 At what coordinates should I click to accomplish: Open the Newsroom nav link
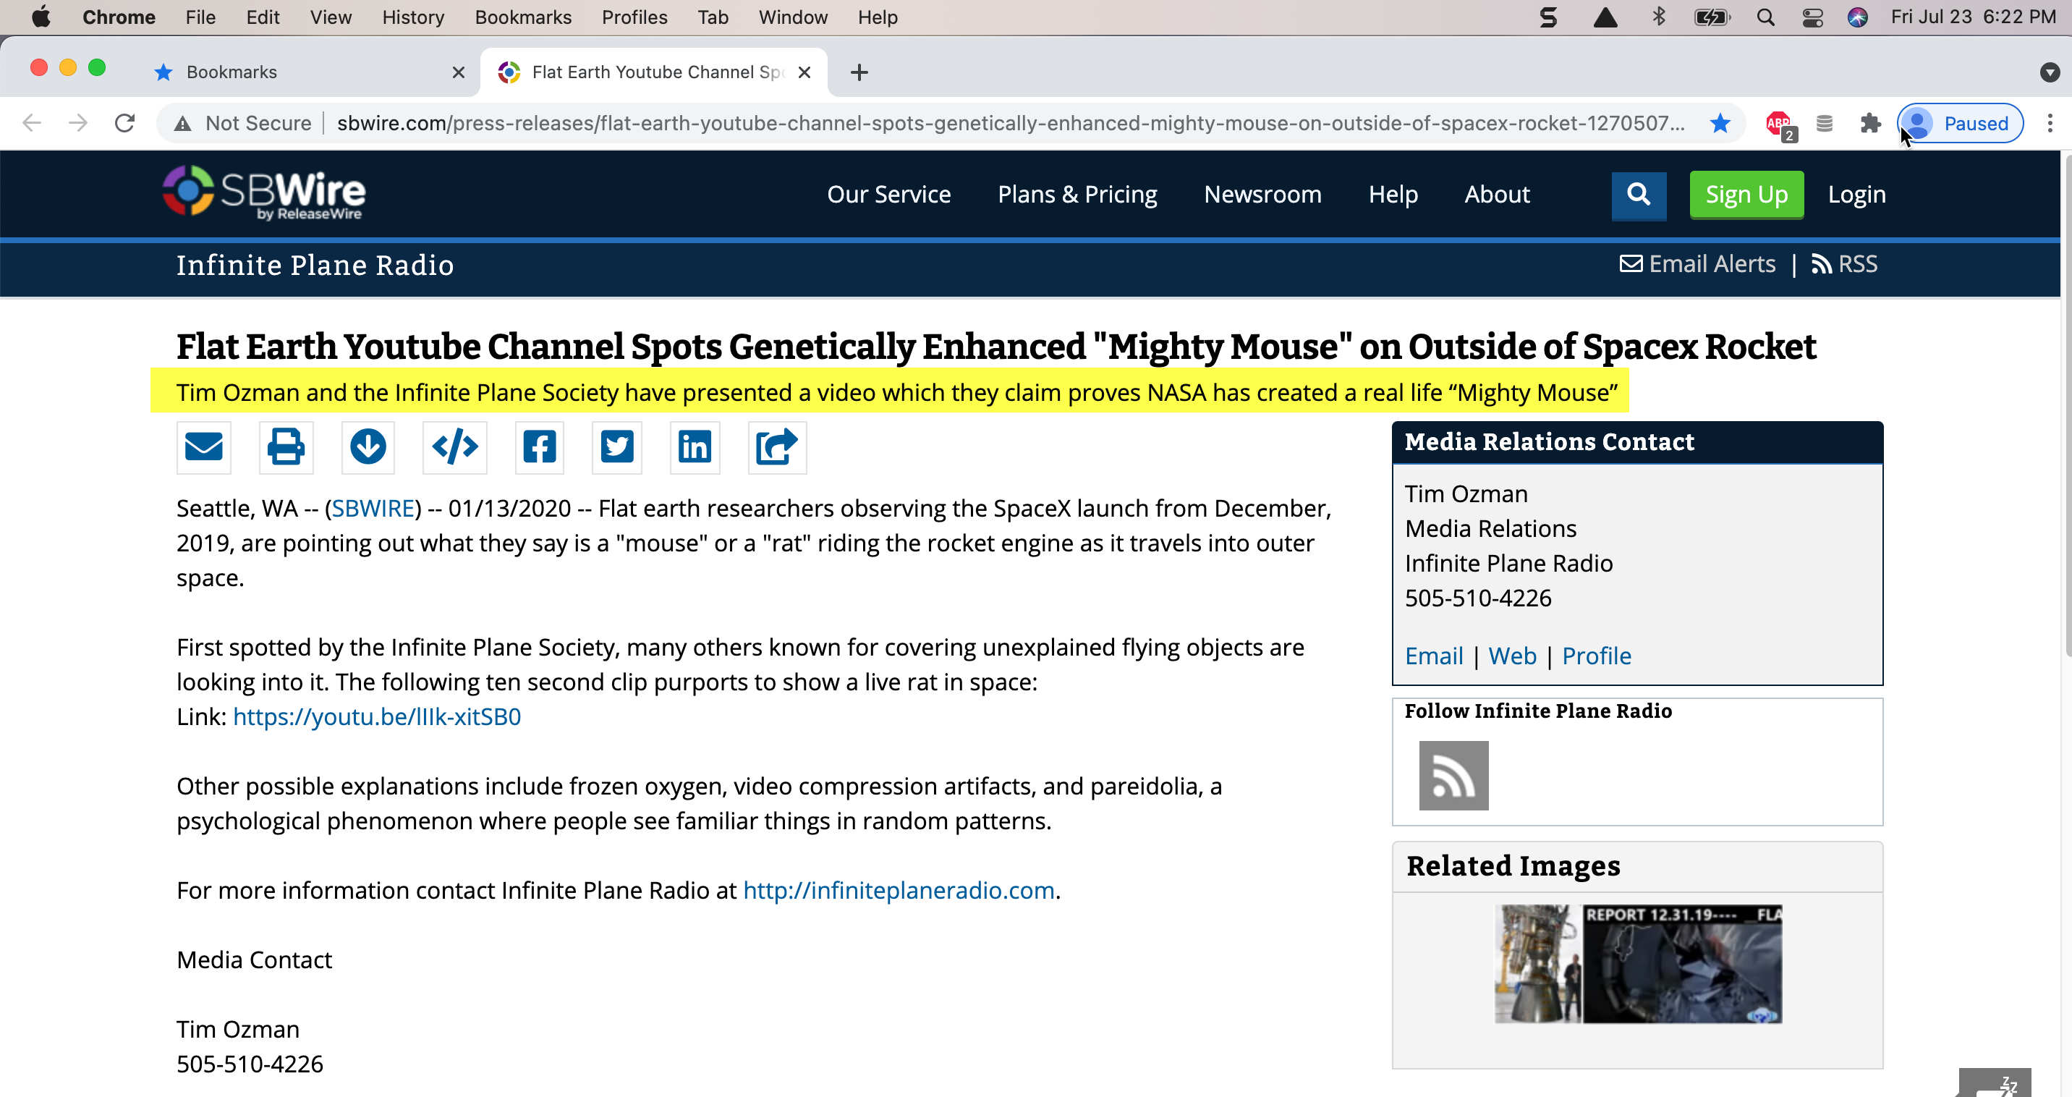click(x=1263, y=195)
